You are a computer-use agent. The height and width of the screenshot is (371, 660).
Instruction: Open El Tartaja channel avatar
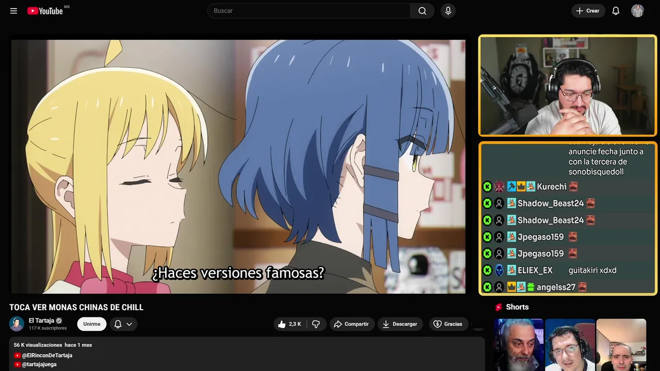pyautogui.click(x=17, y=324)
